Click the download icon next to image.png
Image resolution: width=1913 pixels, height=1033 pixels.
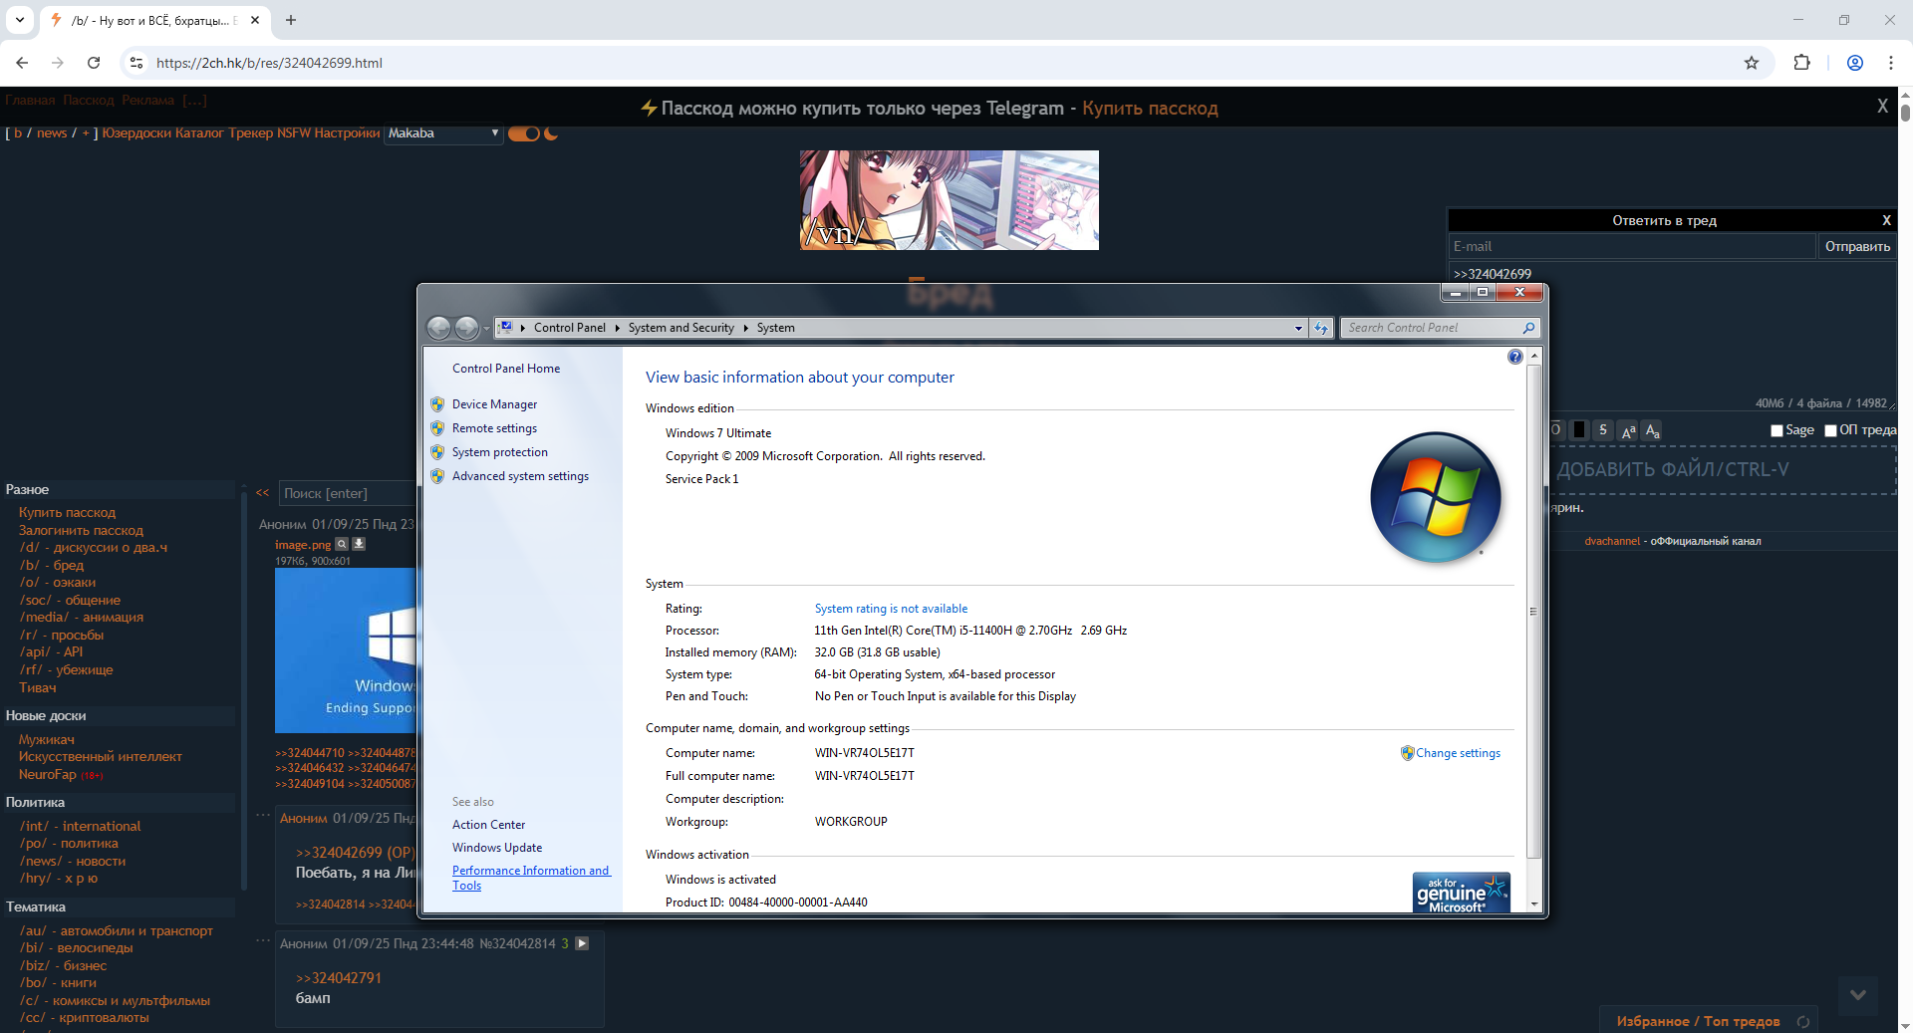coord(359,545)
